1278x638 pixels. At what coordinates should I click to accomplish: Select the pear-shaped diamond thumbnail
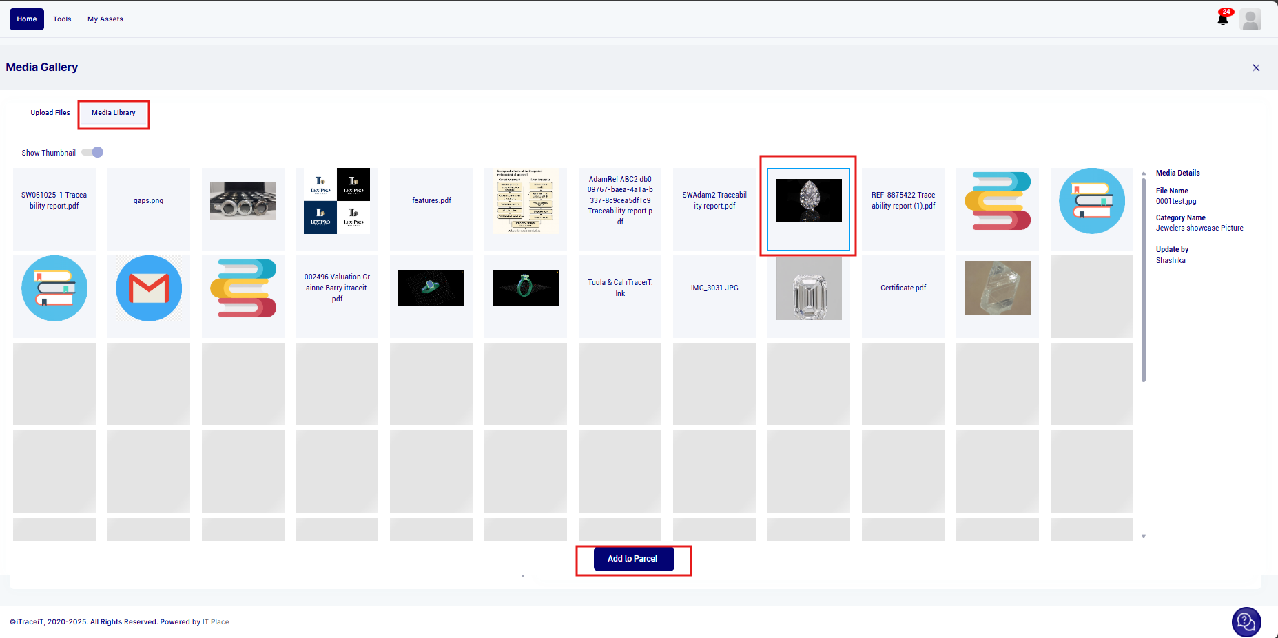click(x=808, y=201)
